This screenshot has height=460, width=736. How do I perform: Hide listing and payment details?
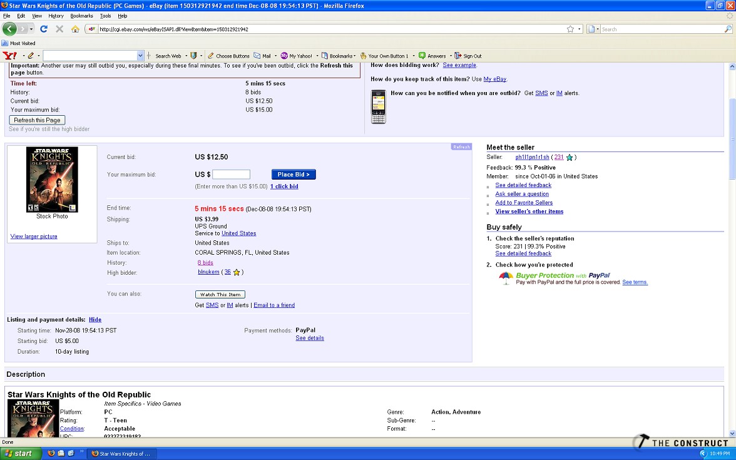95,320
